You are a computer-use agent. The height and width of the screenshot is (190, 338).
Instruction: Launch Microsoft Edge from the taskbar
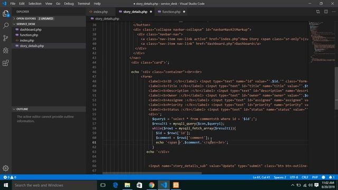tap(115, 185)
